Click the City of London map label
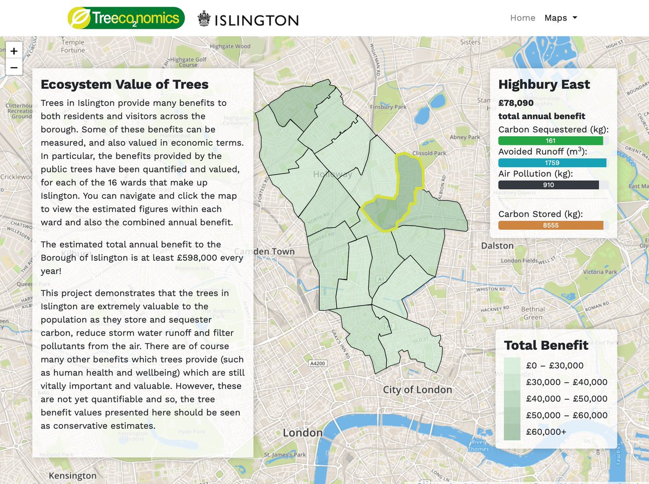 [417, 389]
